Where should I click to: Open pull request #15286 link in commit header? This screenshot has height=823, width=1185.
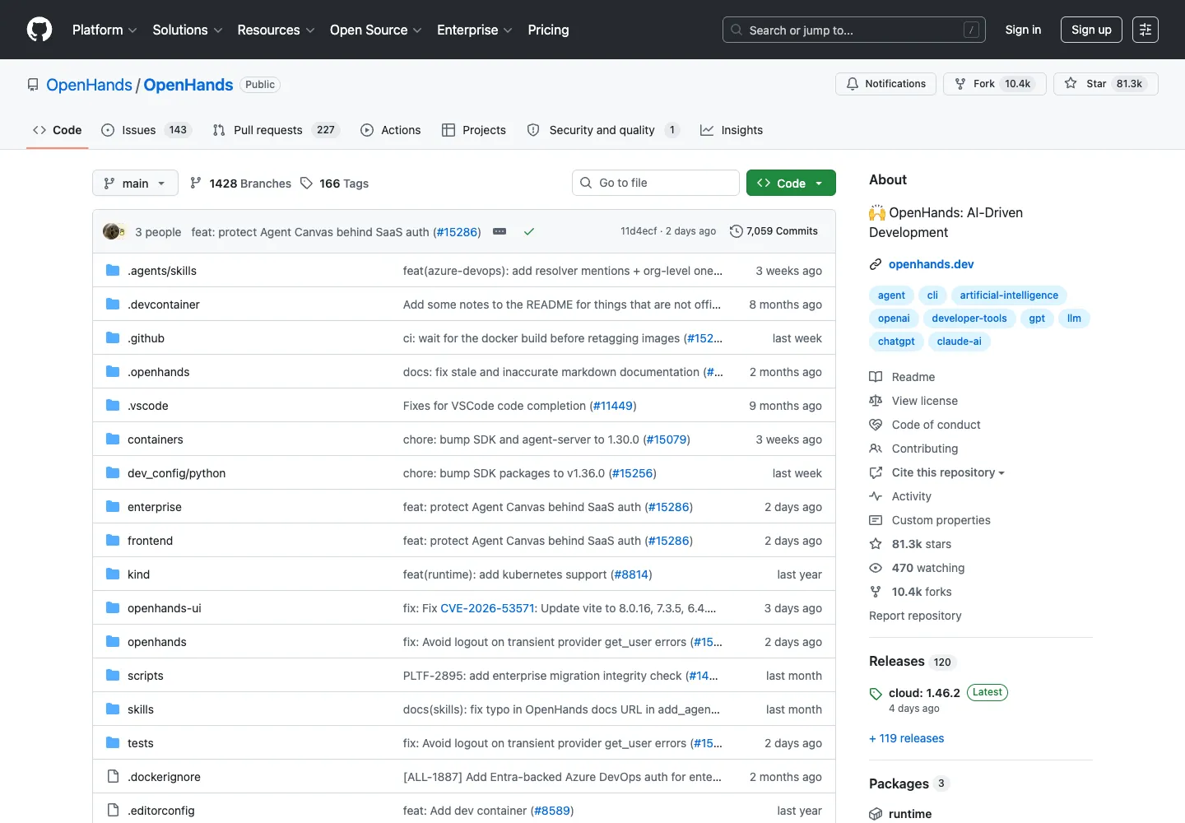coord(457,232)
